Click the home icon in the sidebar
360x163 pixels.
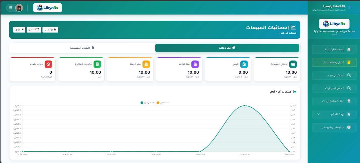(349, 49)
